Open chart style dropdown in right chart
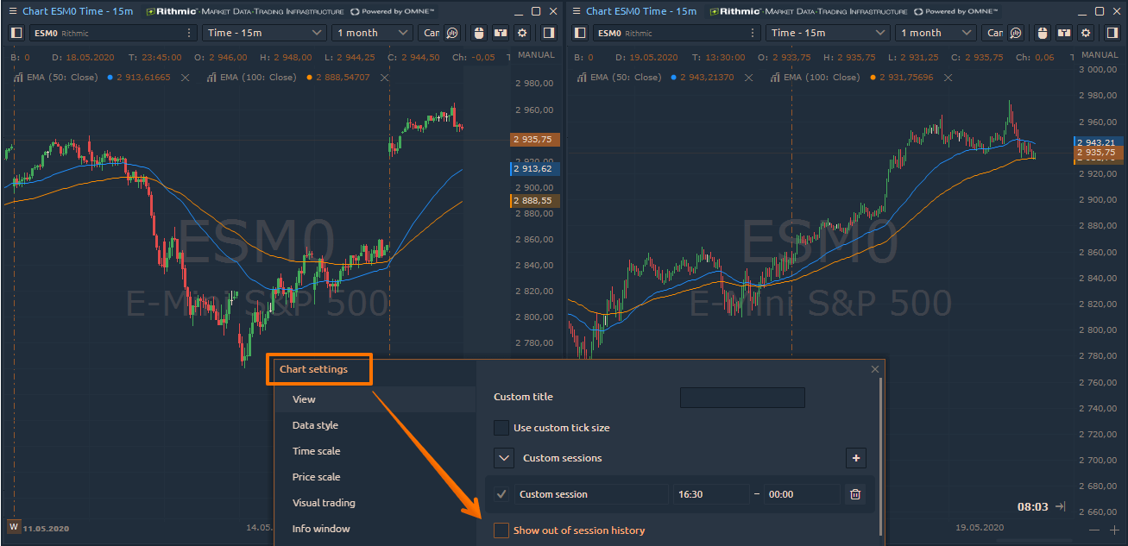The width and height of the screenshot is (1128, 546). pyautogui.click(x=993, y=33)
